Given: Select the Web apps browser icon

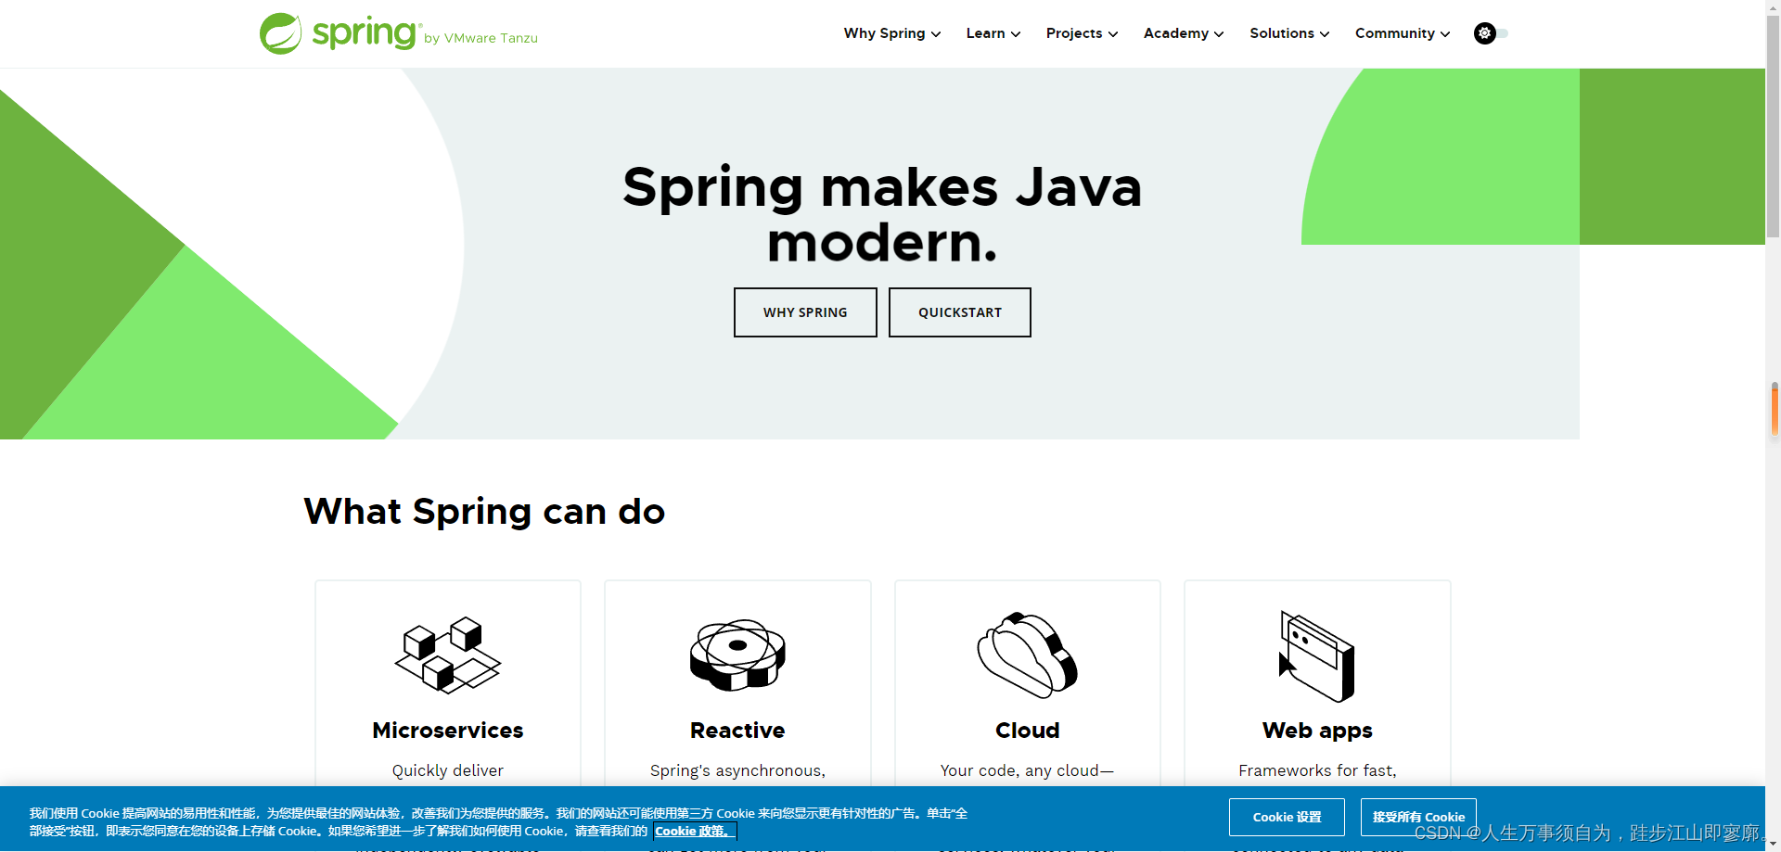Looking at the screenshot, I should 1316,655.
